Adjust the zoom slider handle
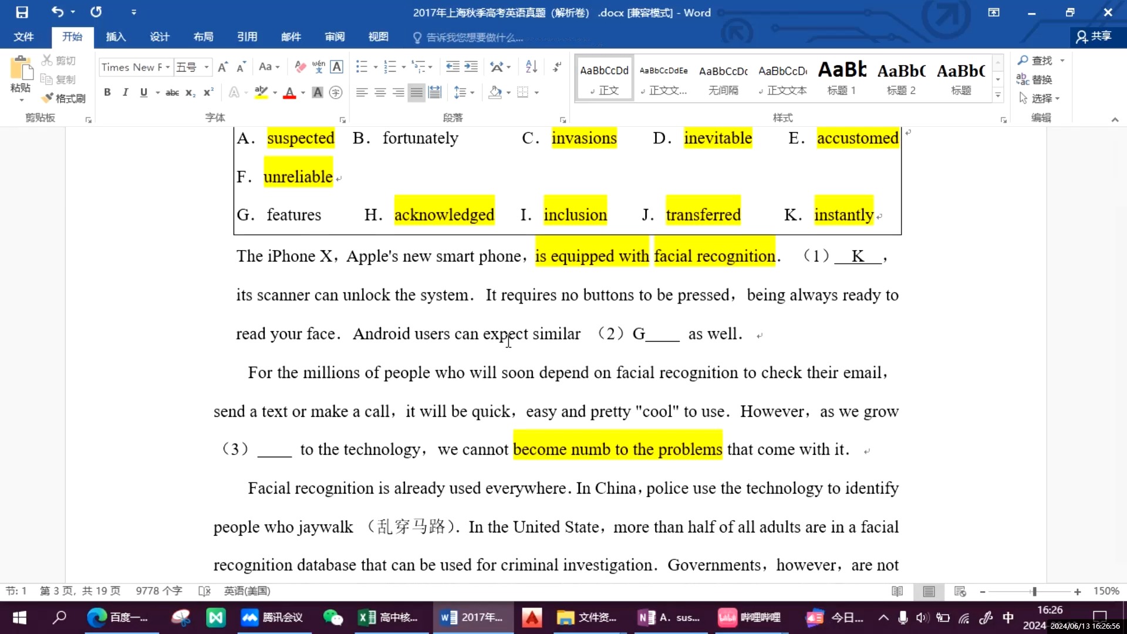 click(x=1034, y=591)
